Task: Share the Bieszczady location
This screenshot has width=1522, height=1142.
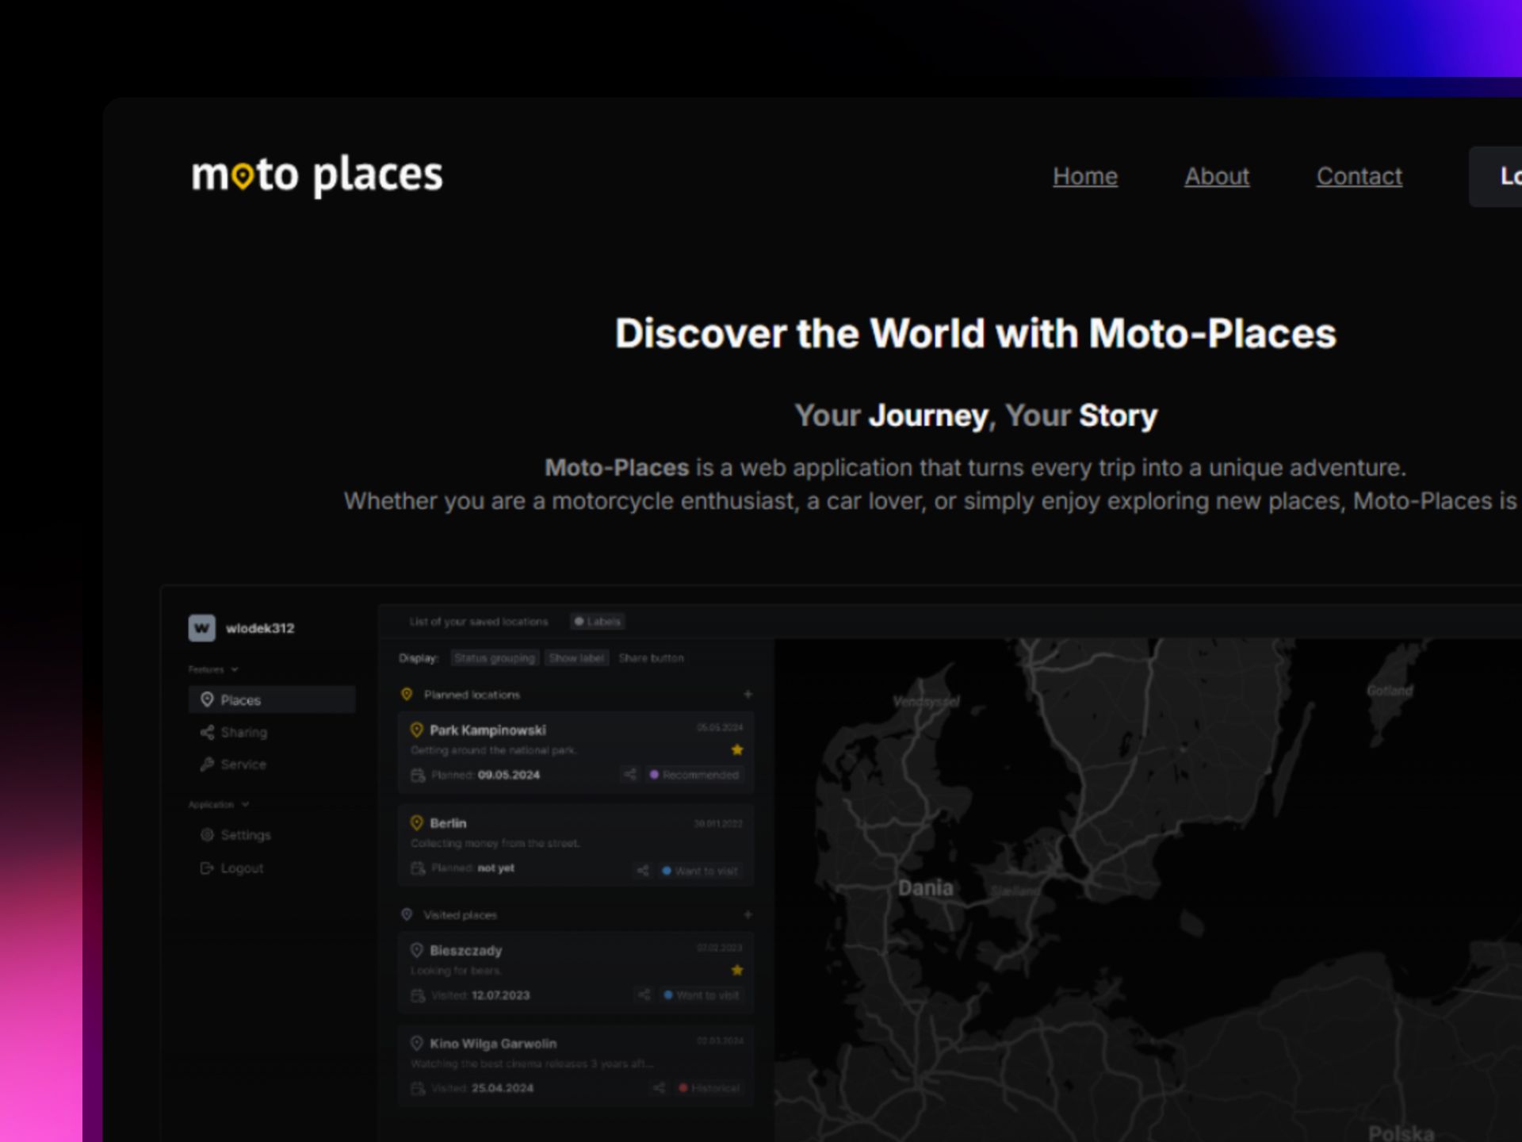Action: click(x=644, y=995)
